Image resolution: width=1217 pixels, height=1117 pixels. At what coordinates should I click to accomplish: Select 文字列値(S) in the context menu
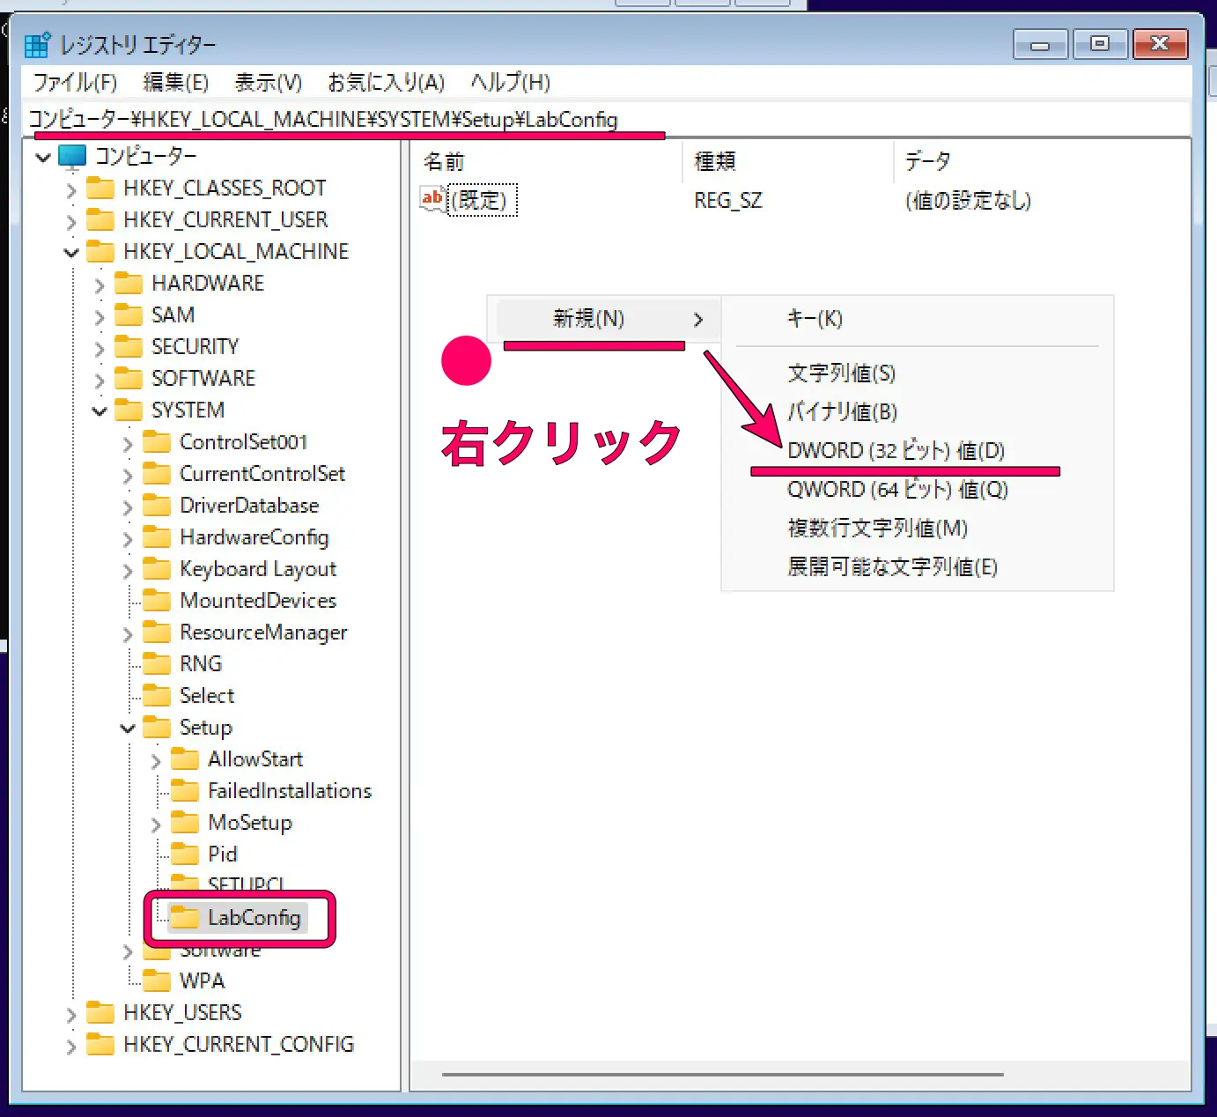[841, 373]
